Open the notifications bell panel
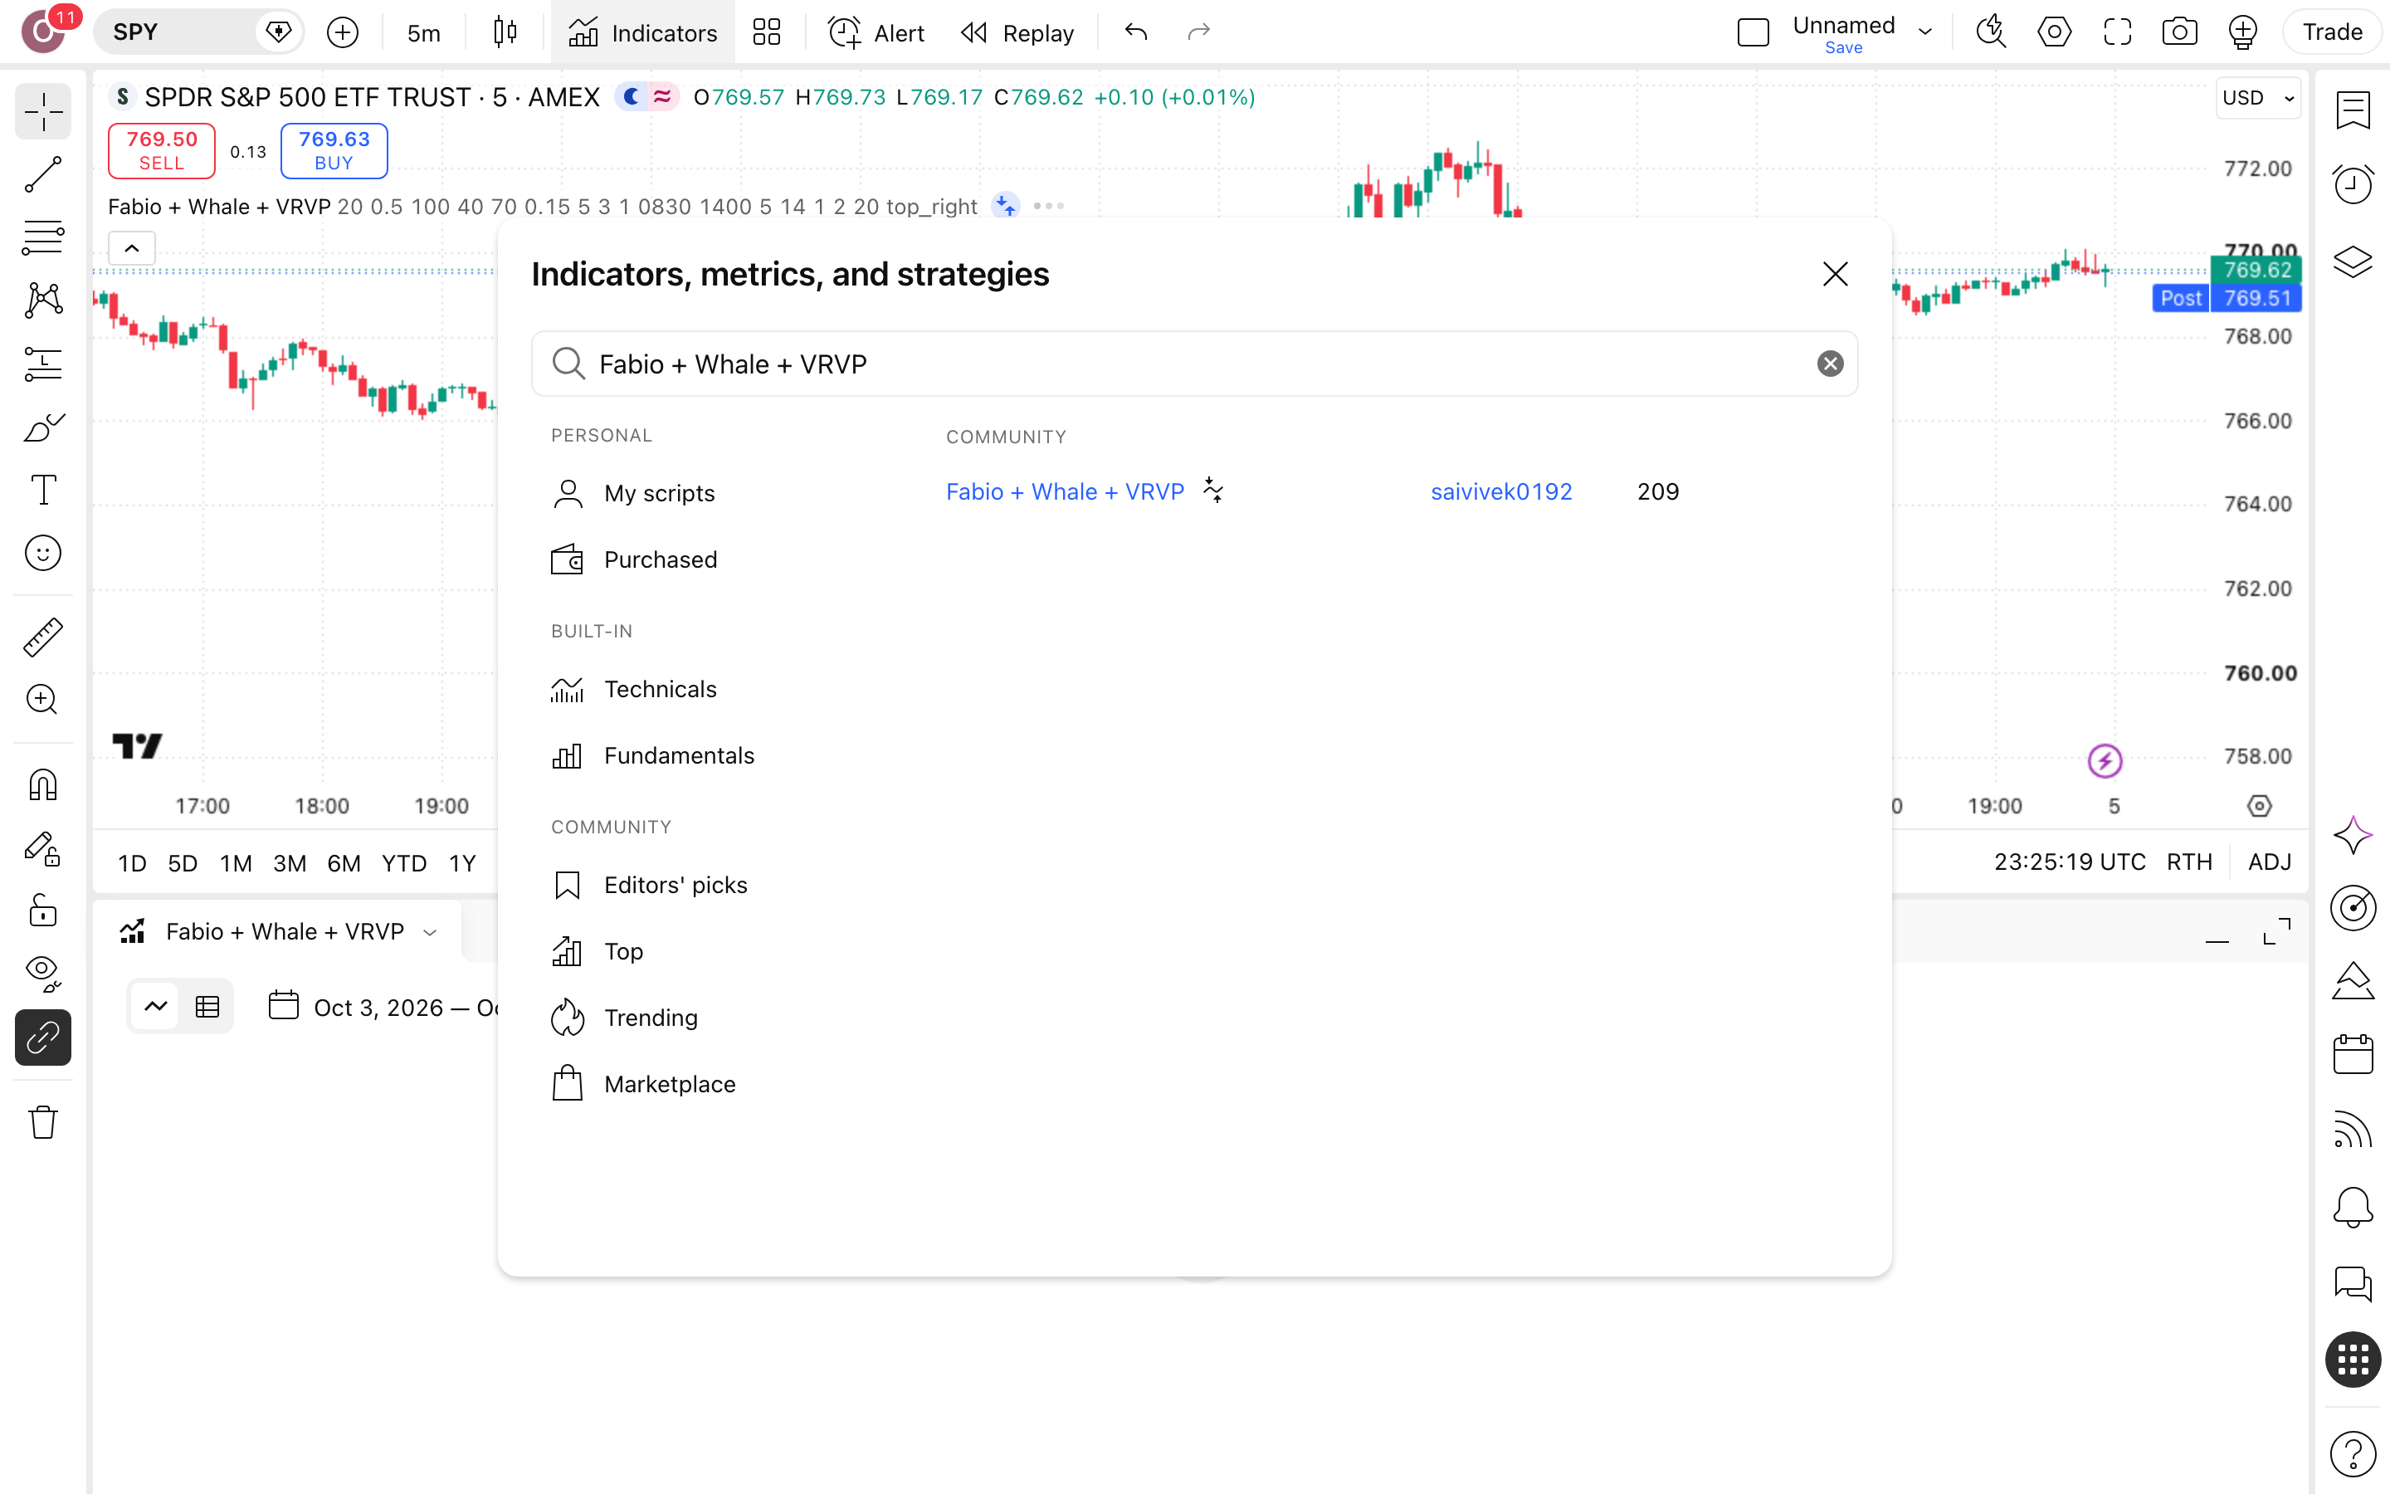 pos(2353,1207)
